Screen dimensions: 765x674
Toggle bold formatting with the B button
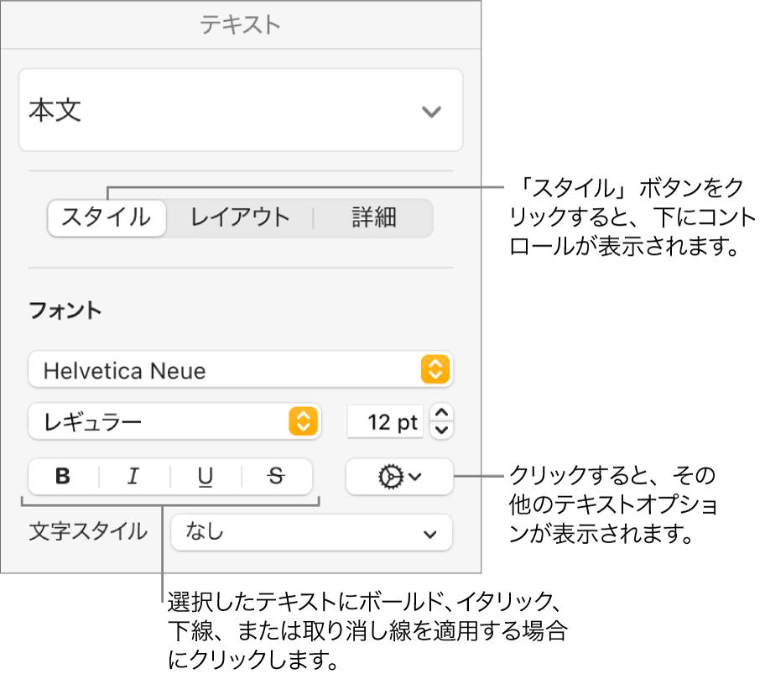pos(62,477)
